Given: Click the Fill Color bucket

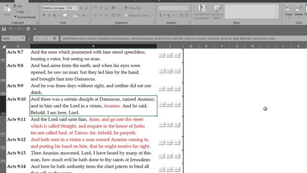Looking at the screenshot, I should (x=75, y=15).
